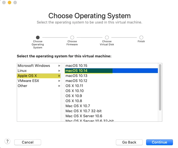
Task: Choose macOS 10.13 from list
Action: 111,76
